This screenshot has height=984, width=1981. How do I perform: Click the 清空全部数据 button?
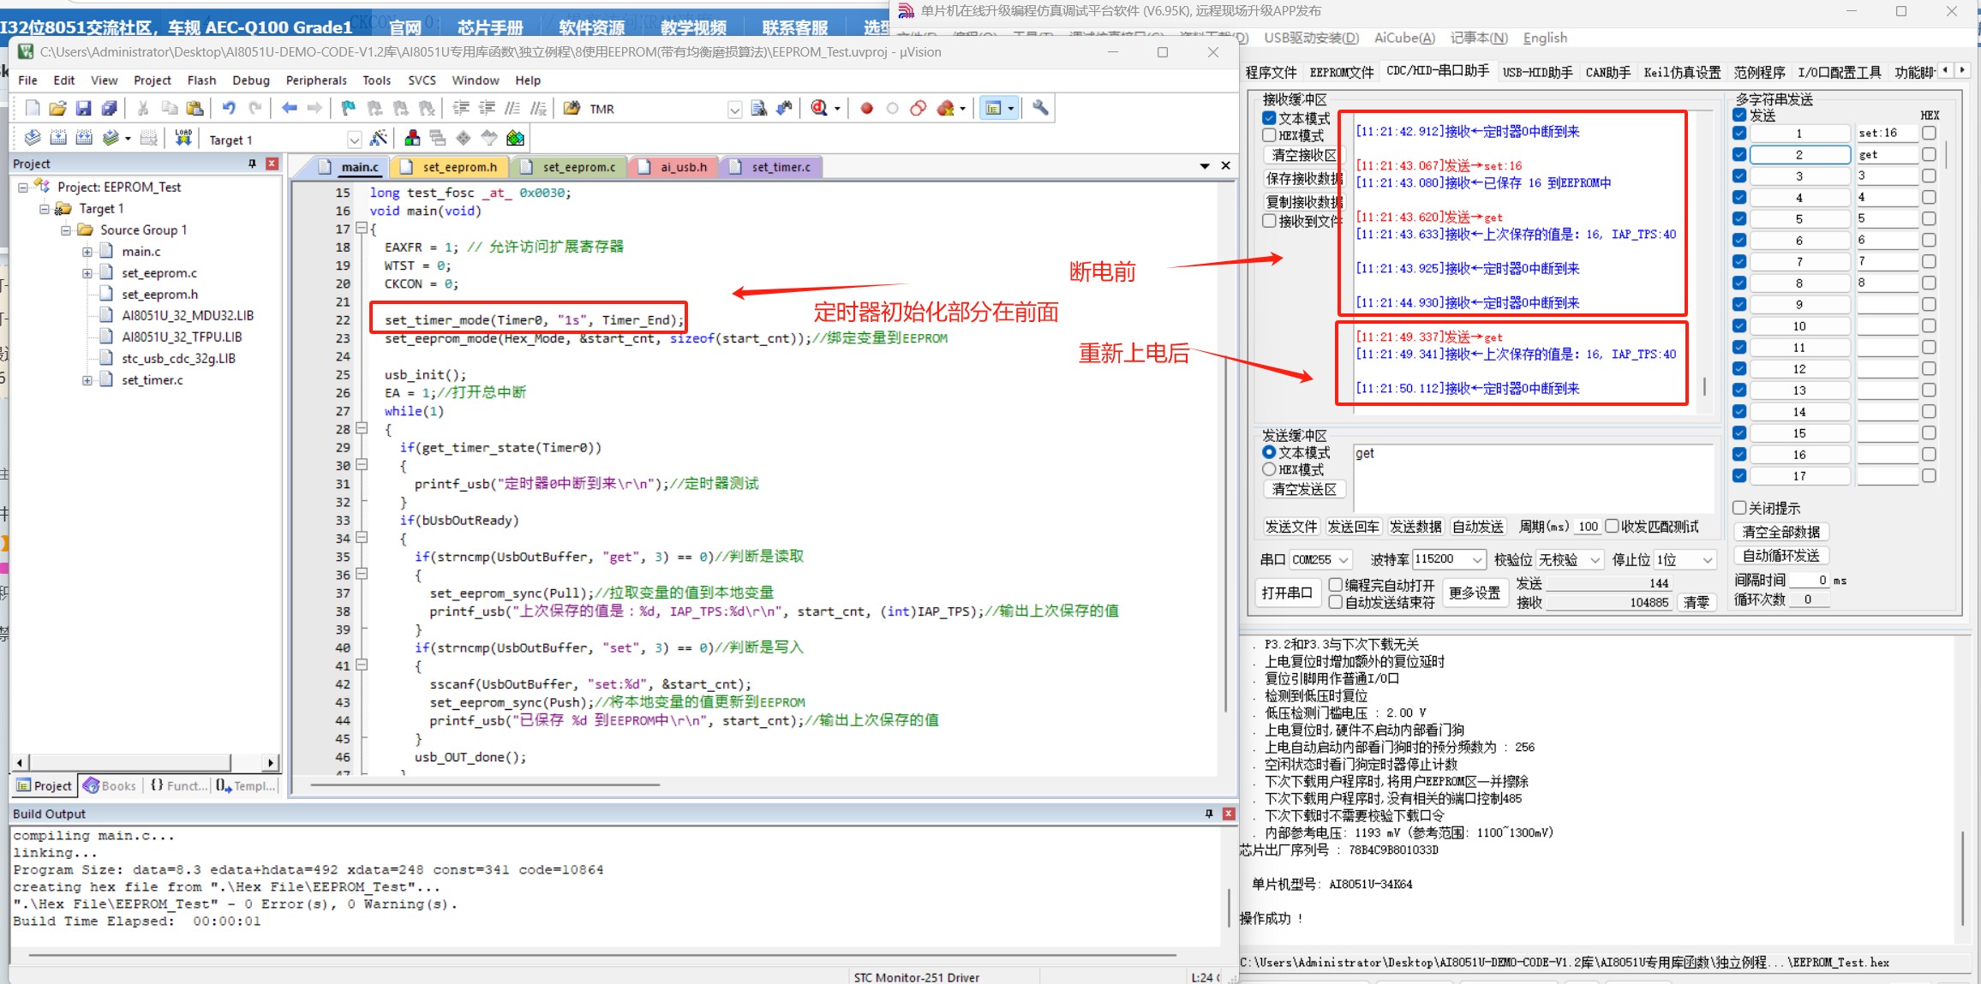1781,532
